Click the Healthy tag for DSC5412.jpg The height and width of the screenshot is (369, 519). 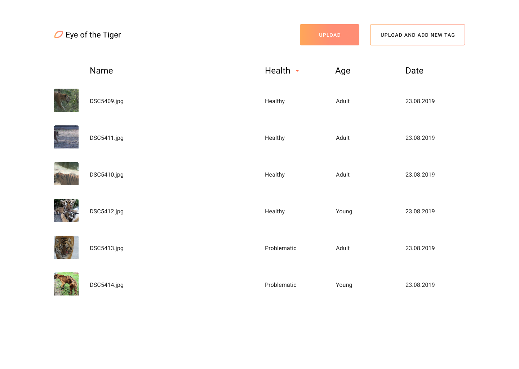[275, 211]
